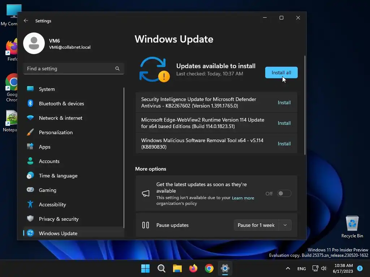
Task: Open Accessibility settings
Action: (74, 205)
